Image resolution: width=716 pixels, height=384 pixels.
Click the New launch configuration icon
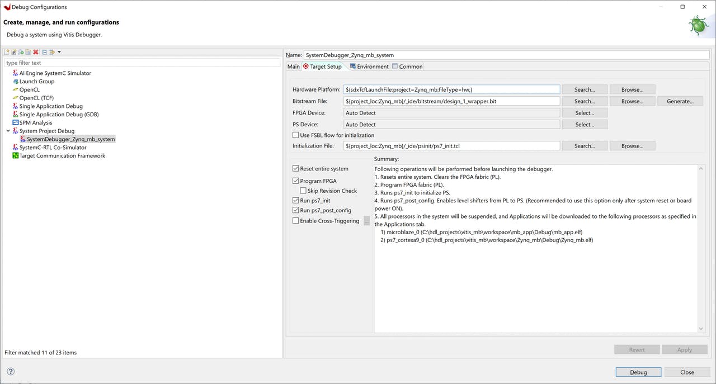(7, 52)
